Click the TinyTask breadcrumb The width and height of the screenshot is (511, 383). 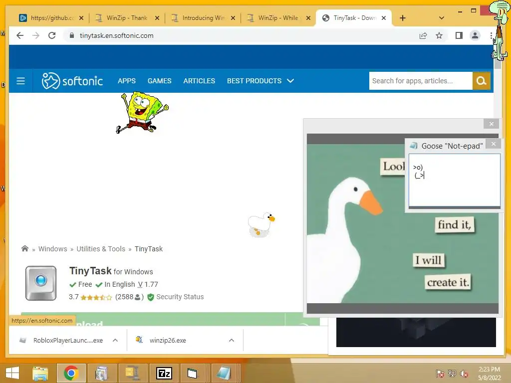point(149,249)
